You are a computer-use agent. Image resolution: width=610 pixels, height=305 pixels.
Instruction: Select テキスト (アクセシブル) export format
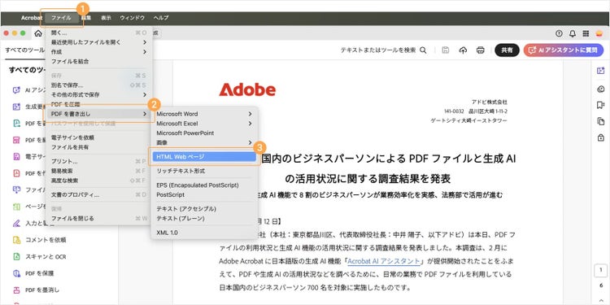(x=204, y=209)
